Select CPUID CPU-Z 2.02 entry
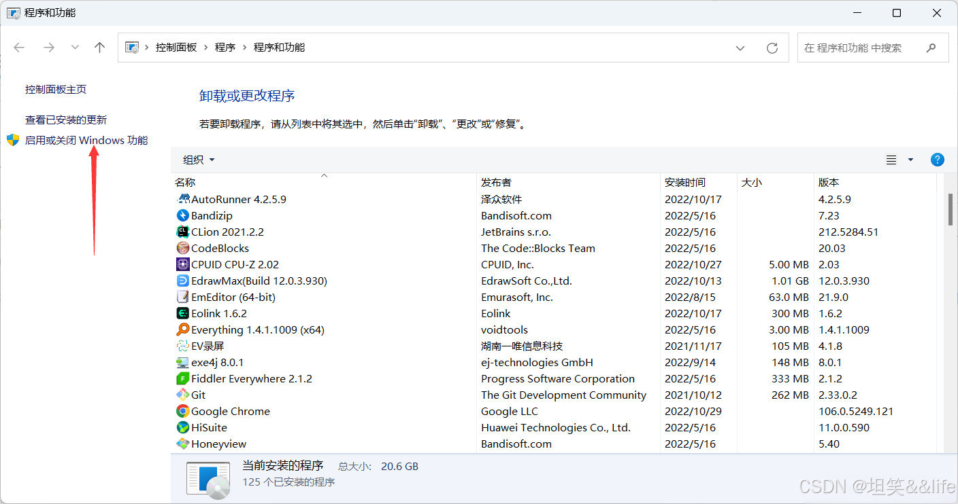Screen dimensions: 958x504 pos(235,264)
